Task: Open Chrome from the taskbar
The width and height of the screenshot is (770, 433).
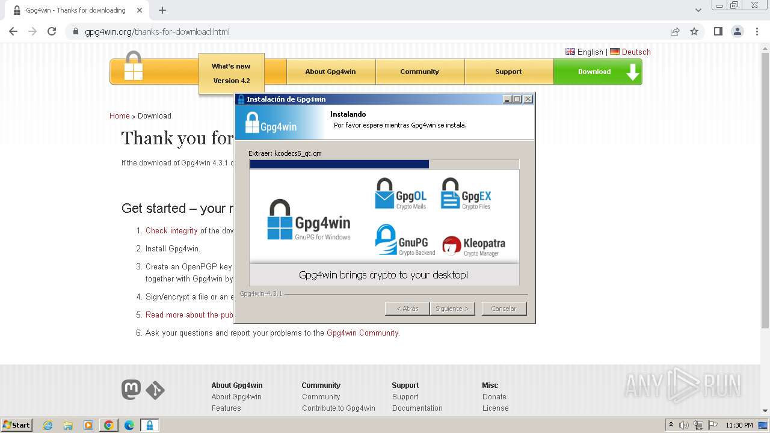Action: (108, 425)
